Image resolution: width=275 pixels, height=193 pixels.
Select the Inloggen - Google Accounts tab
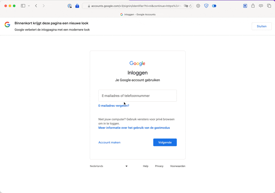[x=137, y=14]
